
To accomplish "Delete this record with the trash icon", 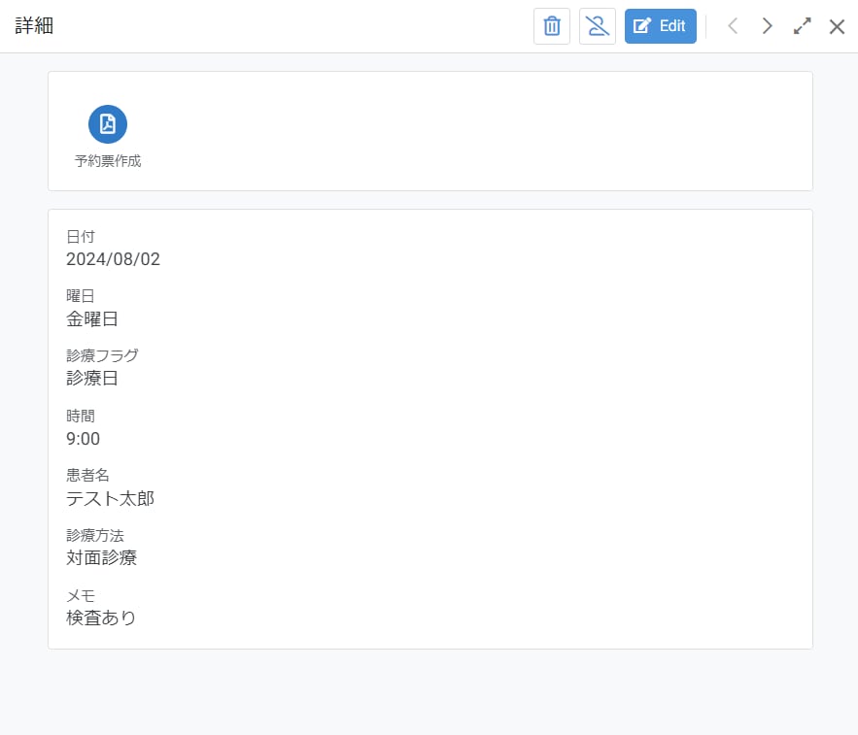I will point(552,26).
